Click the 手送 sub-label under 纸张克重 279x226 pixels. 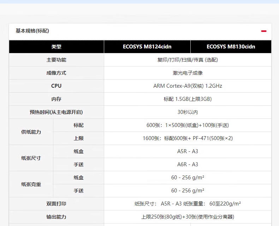tap(78, 191)
